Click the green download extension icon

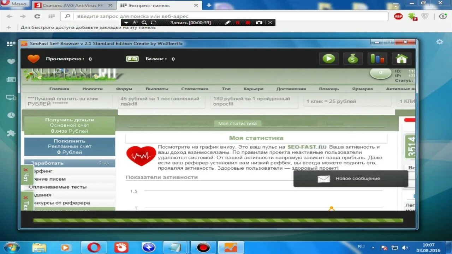[x=412, y=16]
